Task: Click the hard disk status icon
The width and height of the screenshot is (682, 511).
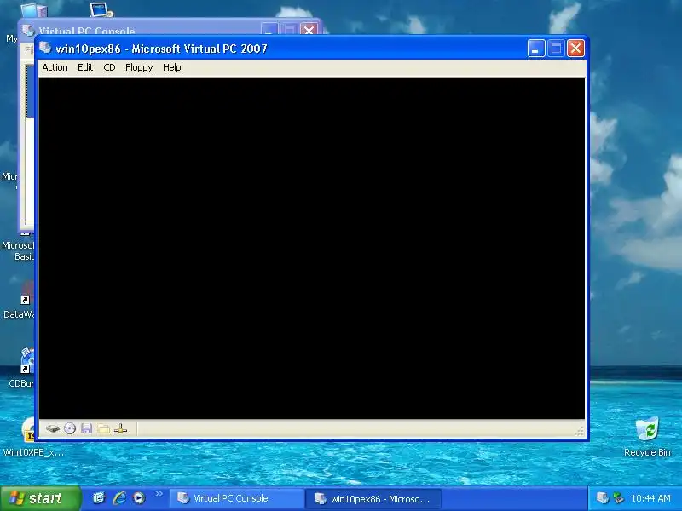Action: [53, 429]
